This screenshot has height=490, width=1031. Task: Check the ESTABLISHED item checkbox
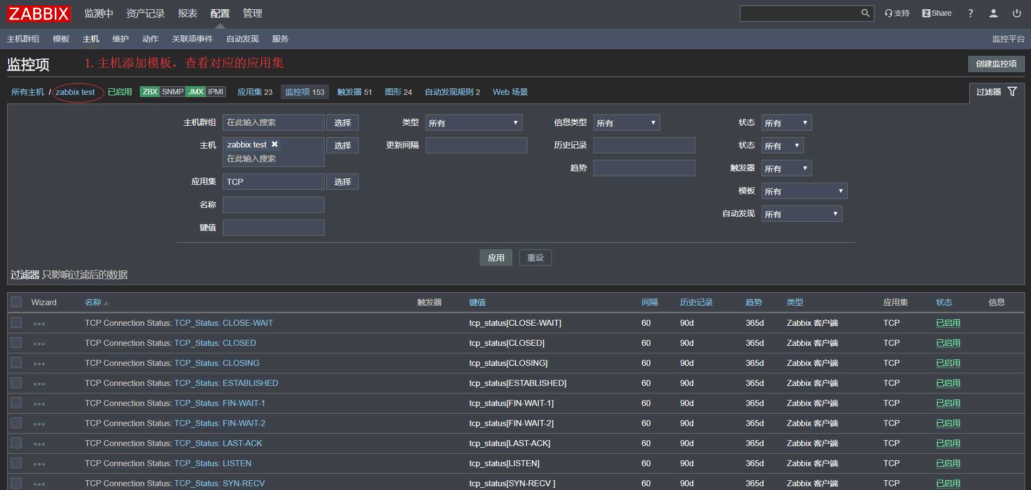pos(16,383)
